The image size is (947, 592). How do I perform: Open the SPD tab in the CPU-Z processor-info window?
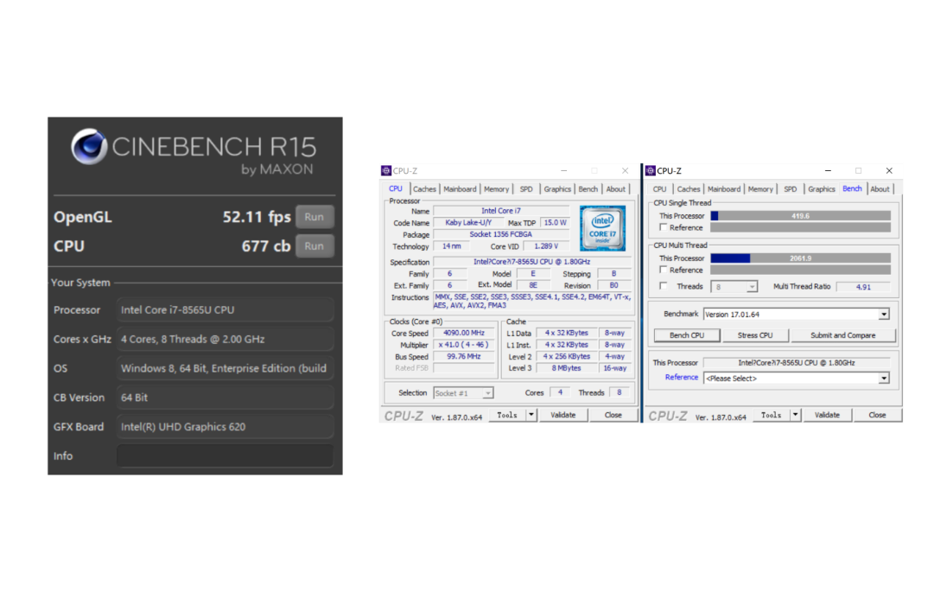527,189
